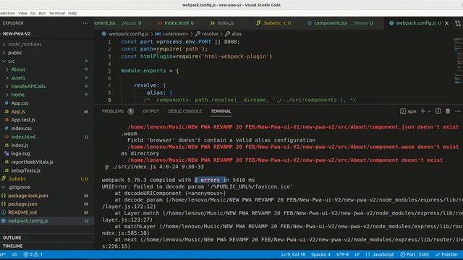Image resolution: width=463 pixels, height=260 pixels.
Task: Collapse the src folder
Action: (x=12, y=61)
